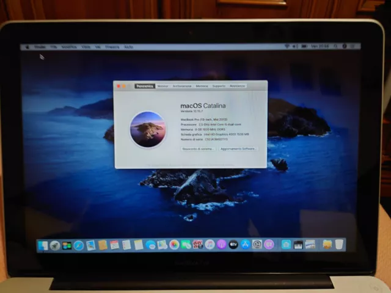Open FaceTime green icon in Dock
This screenshot has height=293, width=391.
click(x=186, y=245)
